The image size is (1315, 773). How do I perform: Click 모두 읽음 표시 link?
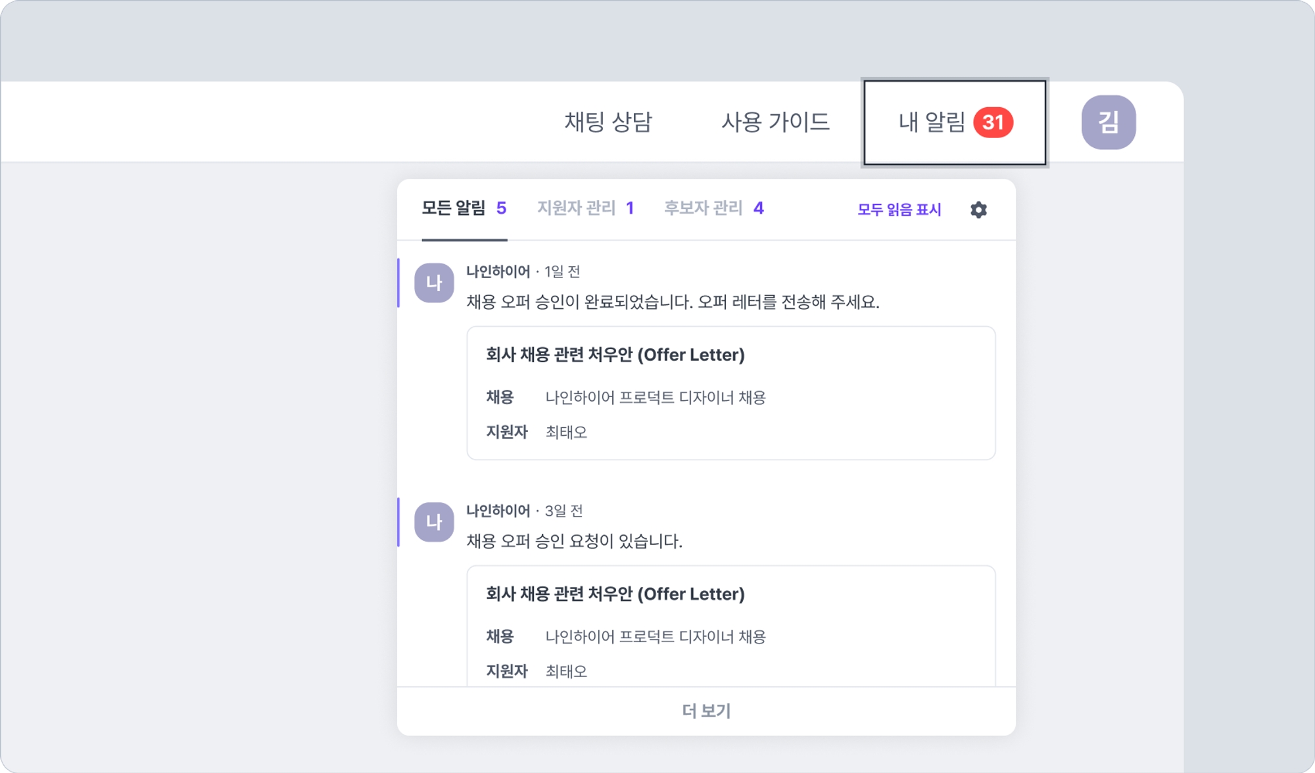(899, 210)
